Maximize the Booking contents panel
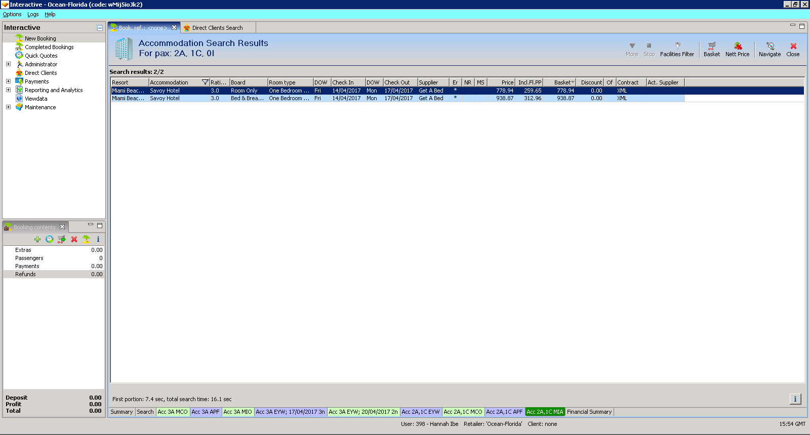 [100, 226]
